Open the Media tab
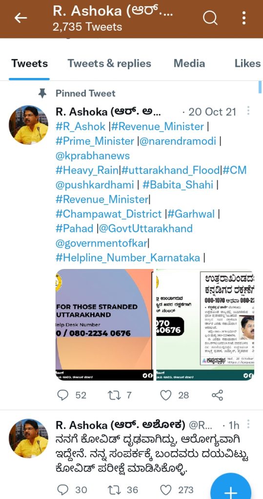The width and height of the screenshot is (263, 499). tap(189, 63)
